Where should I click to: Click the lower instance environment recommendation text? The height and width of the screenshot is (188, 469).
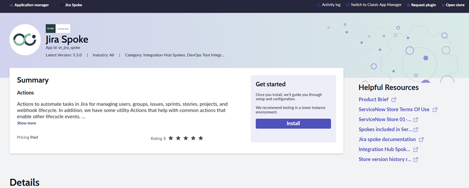coord(290,110)
